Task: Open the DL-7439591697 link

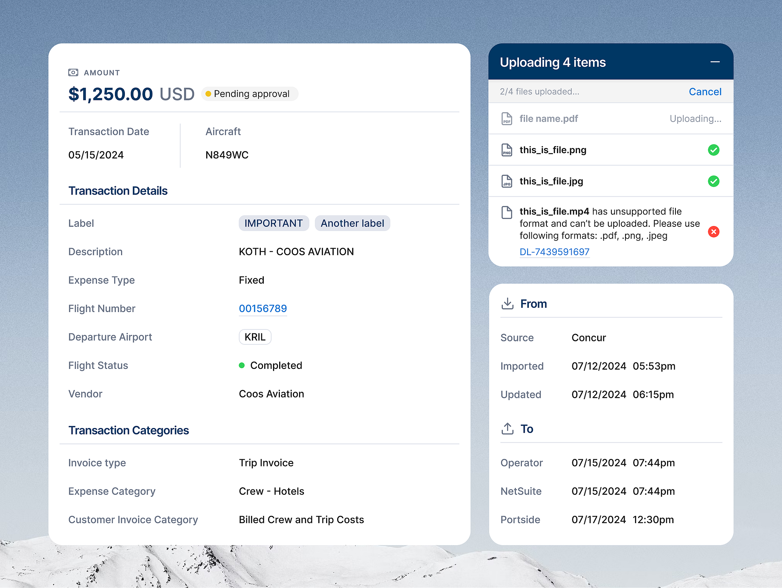Action: click(x=554, y=252)
